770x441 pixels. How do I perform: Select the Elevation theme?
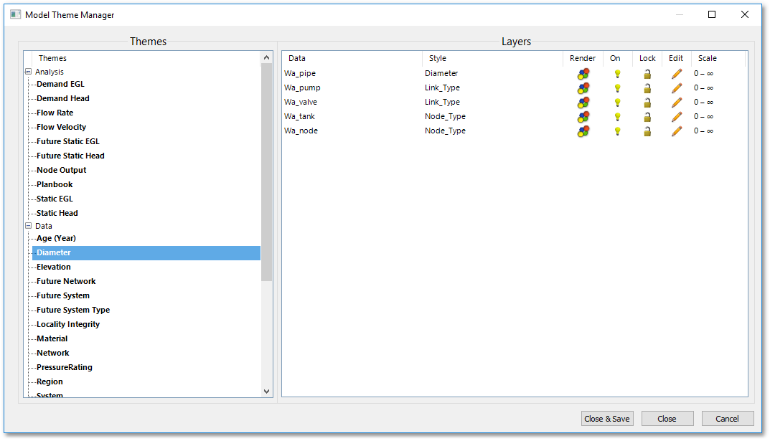point(54,267)
